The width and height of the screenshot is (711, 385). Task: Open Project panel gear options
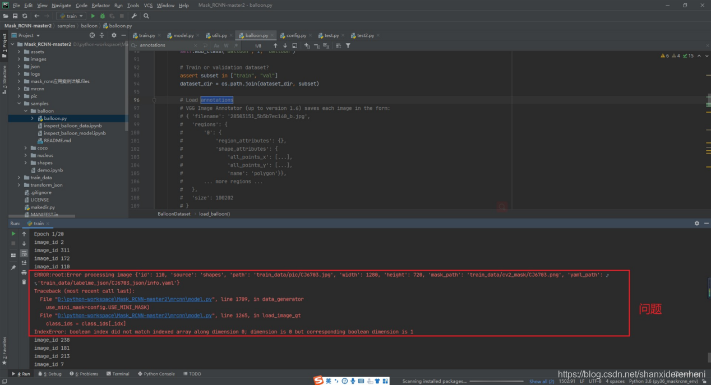(x=114, y=35)
